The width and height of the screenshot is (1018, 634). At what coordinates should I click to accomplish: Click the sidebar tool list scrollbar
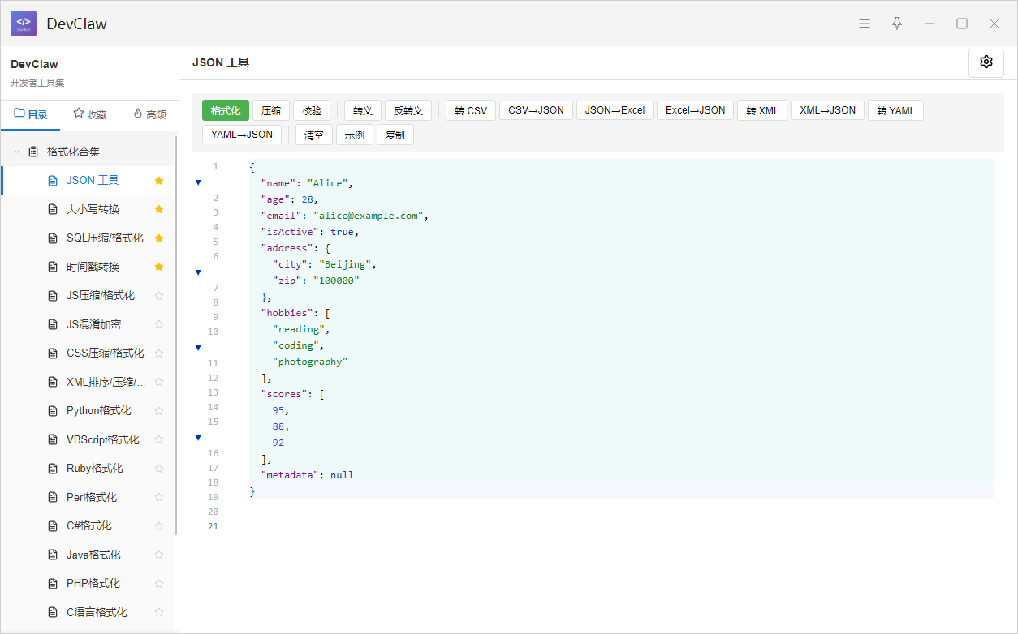tap(175, 332)
